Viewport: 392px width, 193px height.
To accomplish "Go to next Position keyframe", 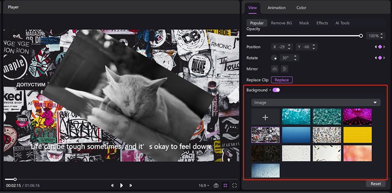I will (x=384, y=47).
